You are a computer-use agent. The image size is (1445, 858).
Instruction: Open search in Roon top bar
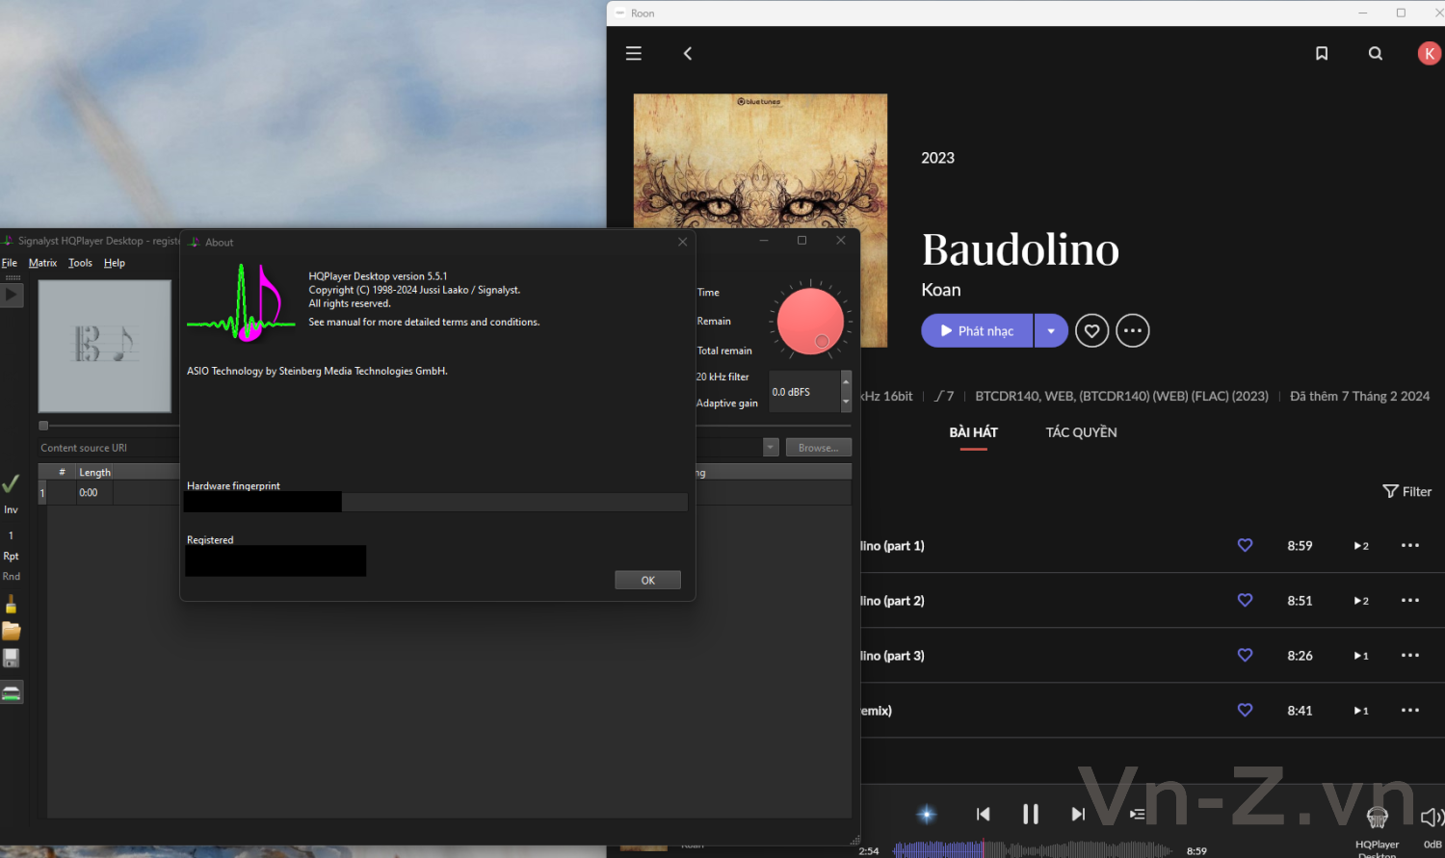pyautogui.click(x=1376, y=54)
